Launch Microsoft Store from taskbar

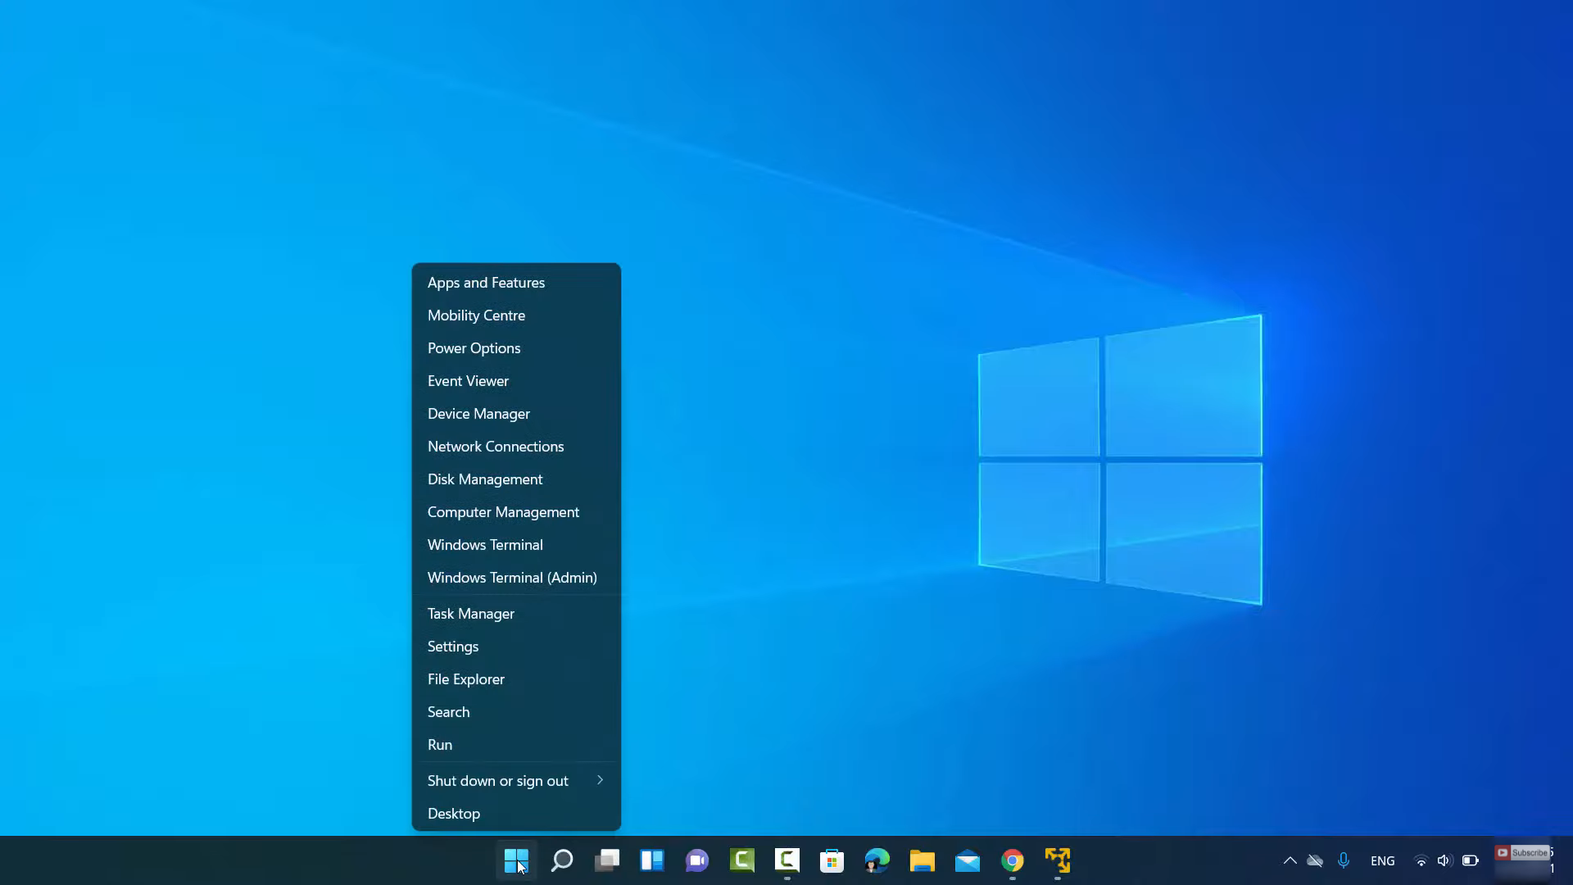[x=832, y=860]
